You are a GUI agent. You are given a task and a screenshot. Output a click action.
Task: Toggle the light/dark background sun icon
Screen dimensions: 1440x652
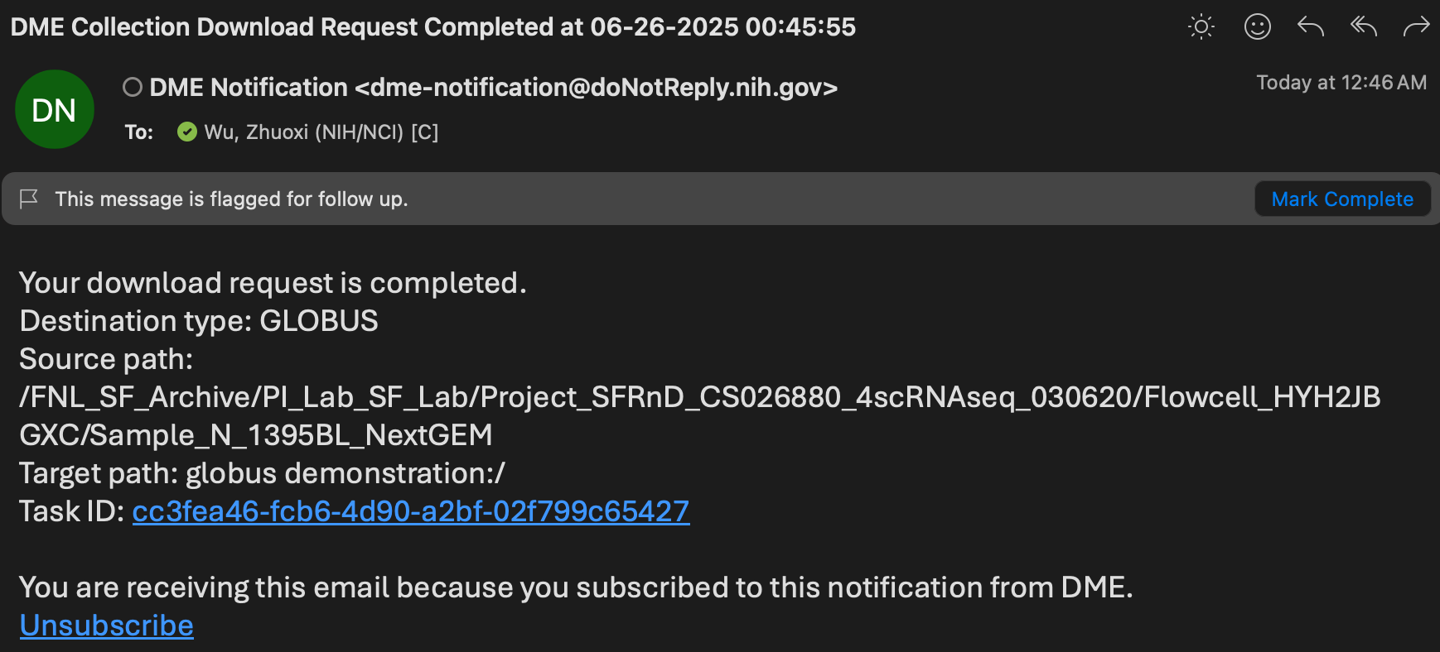click(x=1201, y=27)
